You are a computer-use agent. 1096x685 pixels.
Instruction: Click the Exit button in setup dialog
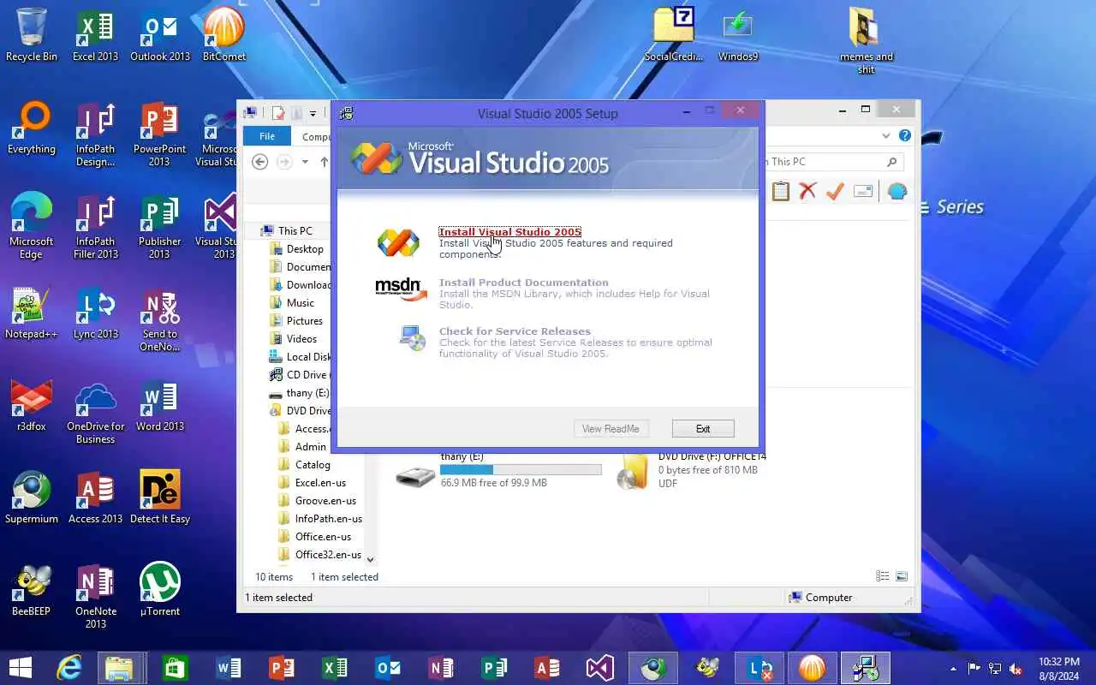703,429
